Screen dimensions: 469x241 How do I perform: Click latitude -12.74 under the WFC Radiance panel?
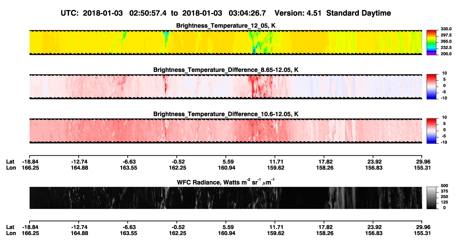tap(79, 227)
